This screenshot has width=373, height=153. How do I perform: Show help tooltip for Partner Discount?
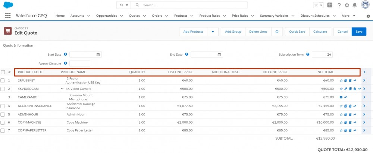(65, 64)
